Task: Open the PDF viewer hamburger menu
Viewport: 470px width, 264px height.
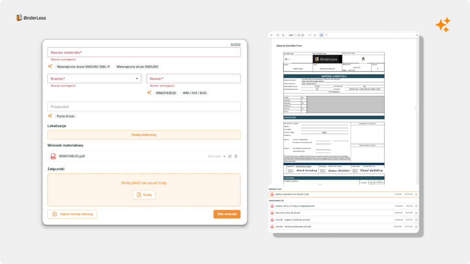Action: pos(272,35)
